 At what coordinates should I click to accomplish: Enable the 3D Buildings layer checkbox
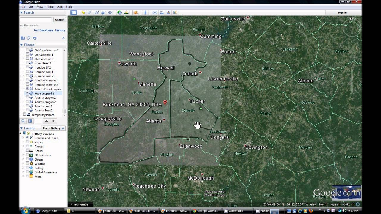[x=27, y=155]
